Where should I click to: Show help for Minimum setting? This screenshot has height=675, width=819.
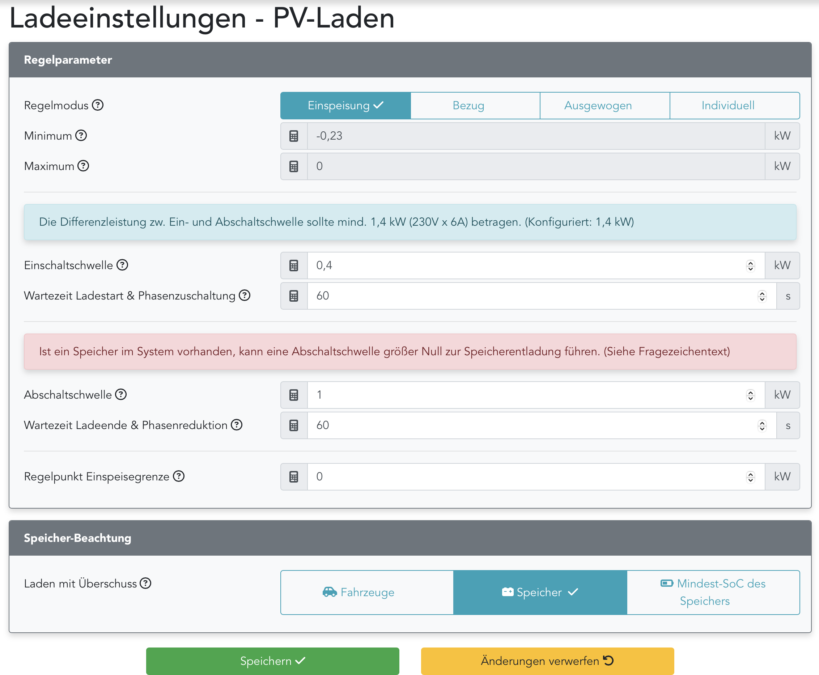pos(81,135)
